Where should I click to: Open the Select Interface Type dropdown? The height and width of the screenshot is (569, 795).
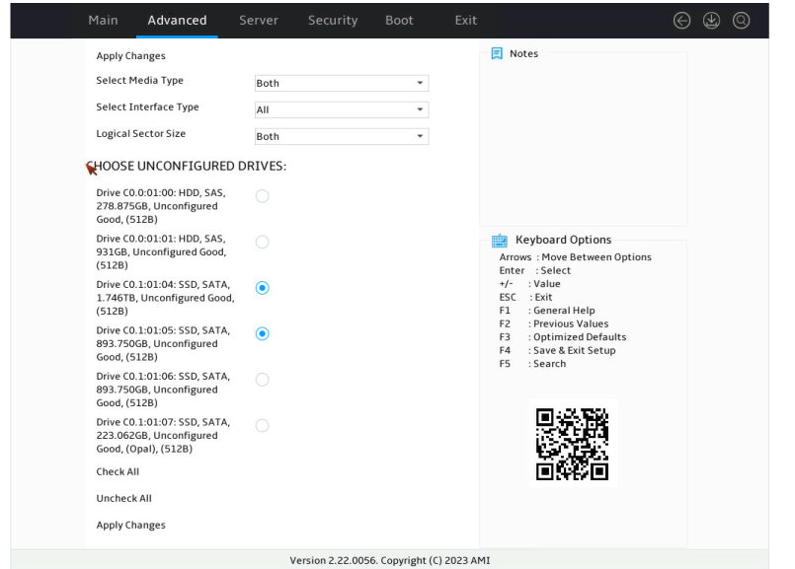click(342, 109)
